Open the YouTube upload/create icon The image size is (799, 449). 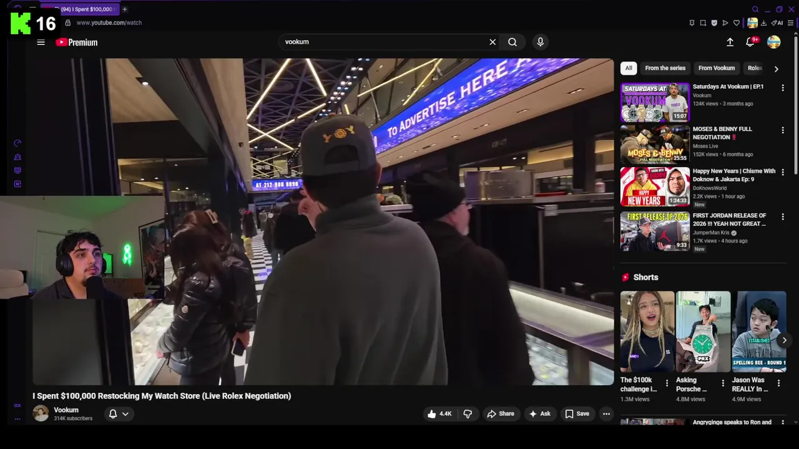pyautogui.click(x=730, y=42)
